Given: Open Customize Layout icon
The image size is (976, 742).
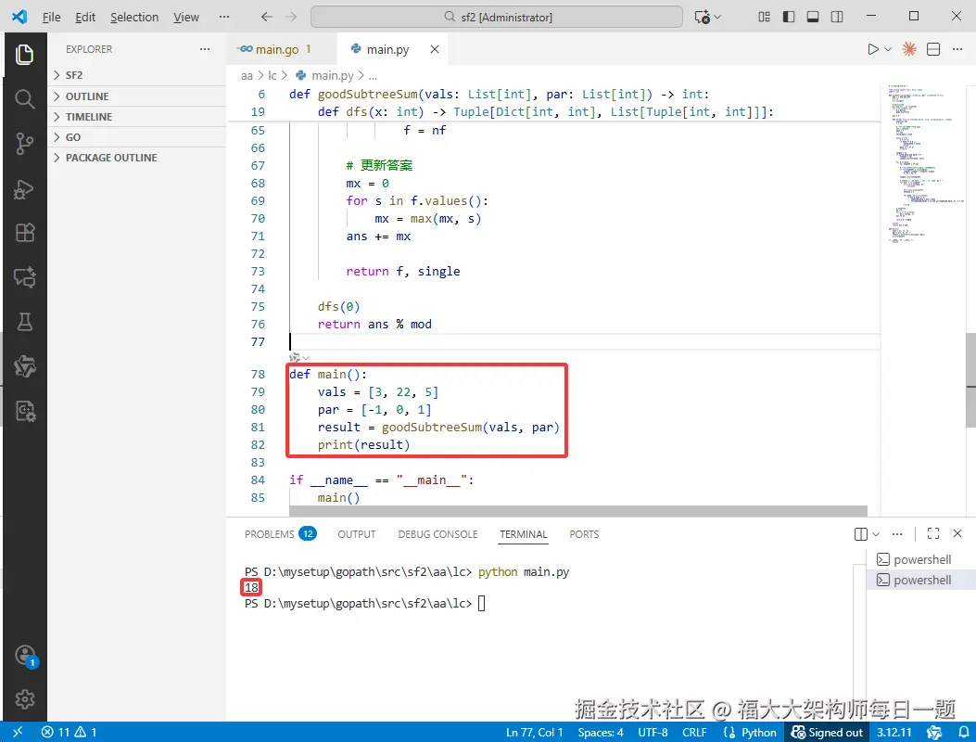Looking at the screenshot, I should pyautogui.click(x=764, y=17).
